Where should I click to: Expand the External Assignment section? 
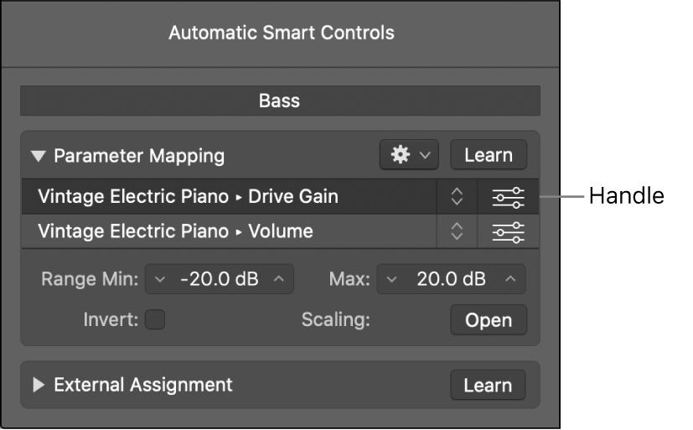(39, 386)
